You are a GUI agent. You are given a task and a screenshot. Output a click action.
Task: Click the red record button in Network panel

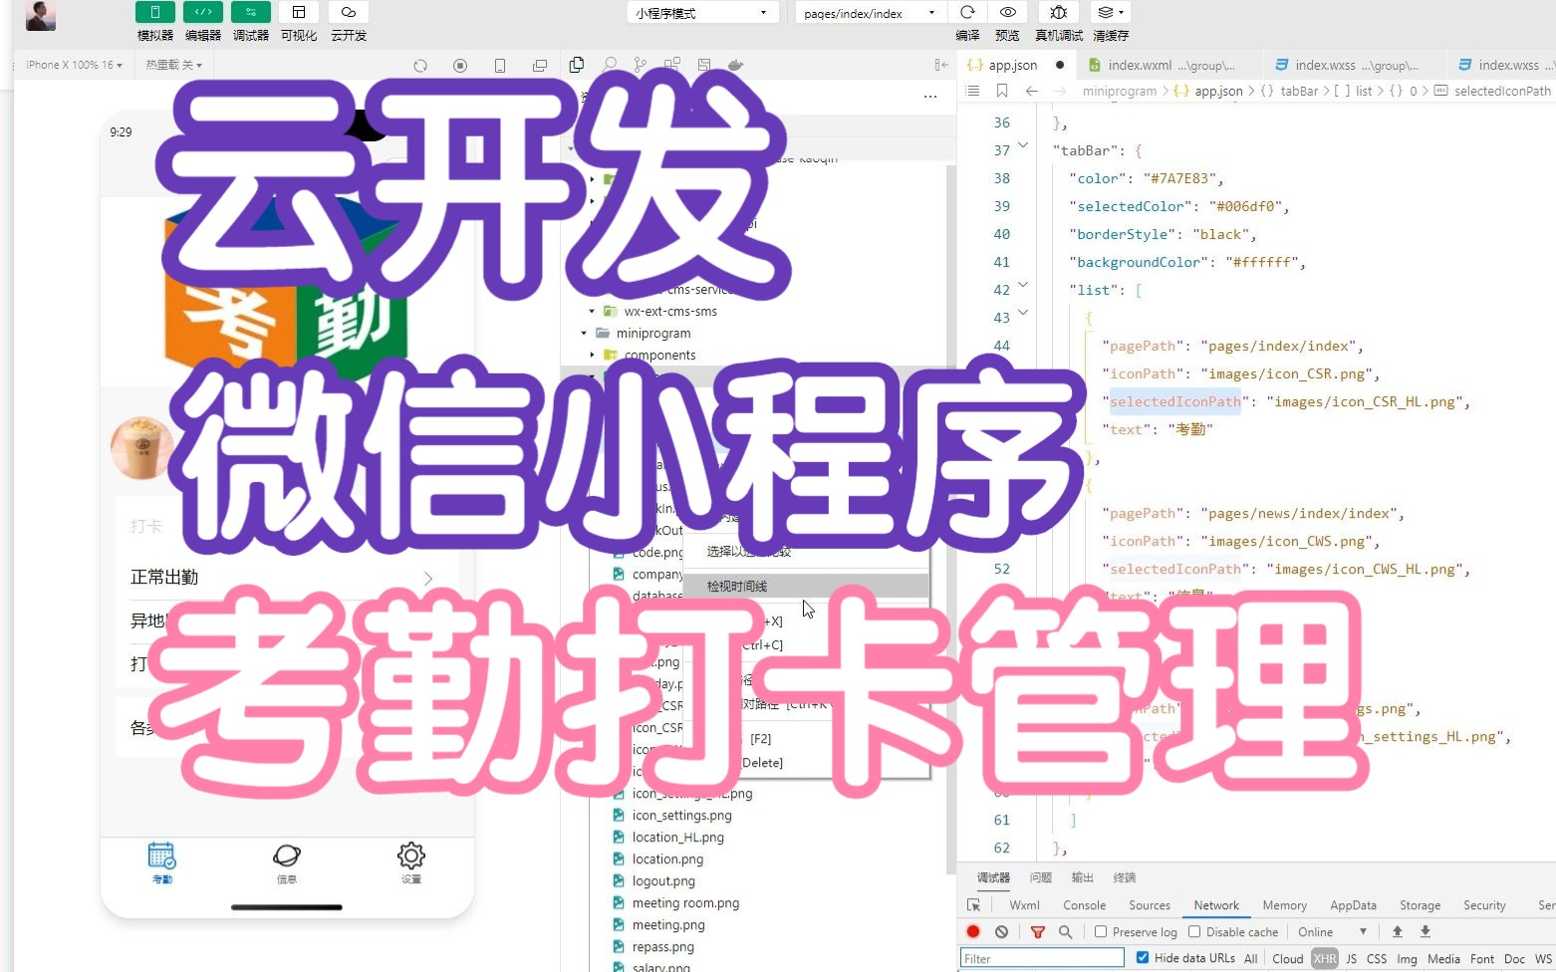click(x=972, y=931)
